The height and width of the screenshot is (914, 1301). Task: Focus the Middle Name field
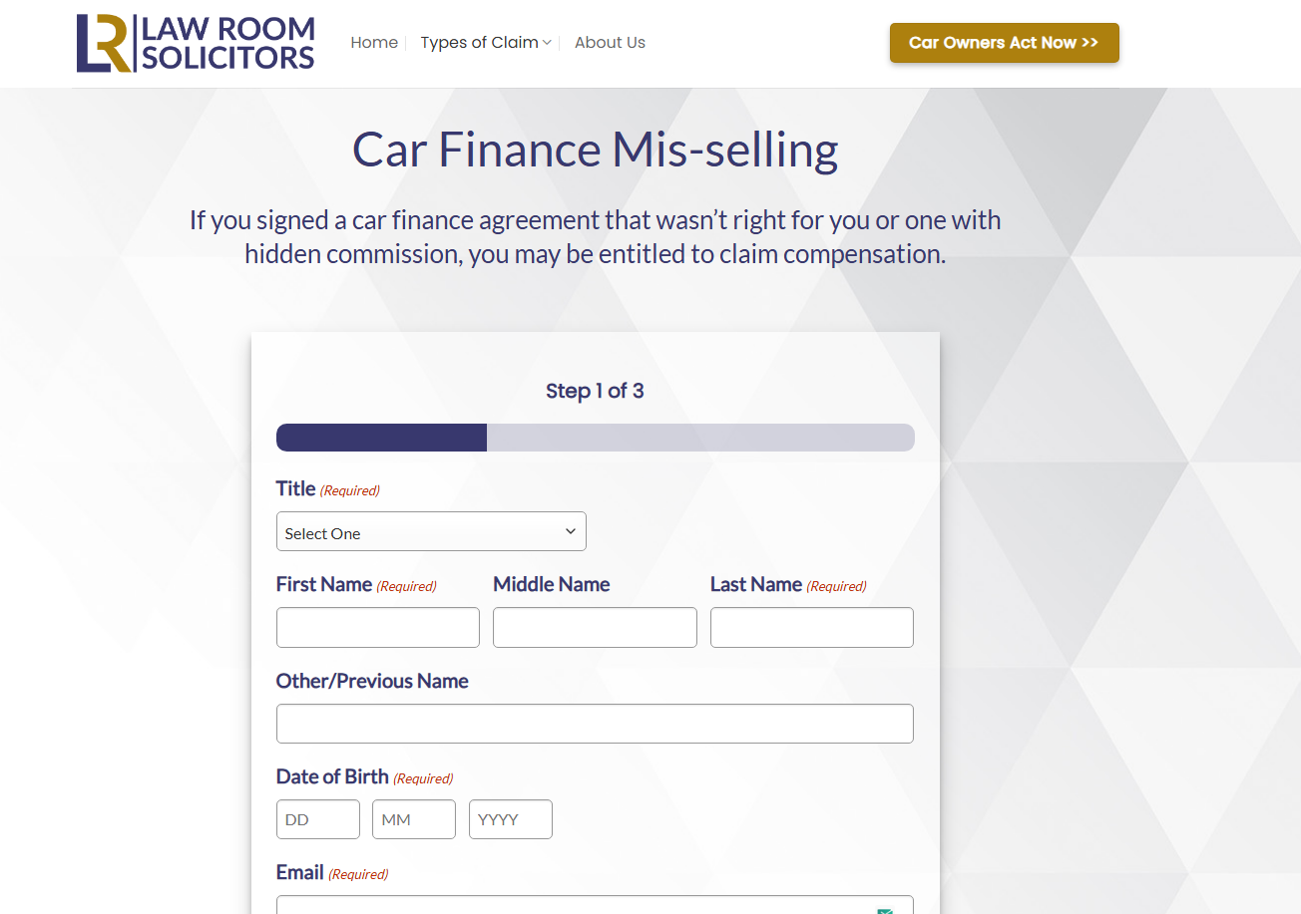tap(595, 628)
